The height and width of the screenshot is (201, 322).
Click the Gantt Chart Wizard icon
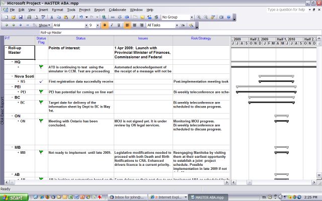(x=191, y=25)
